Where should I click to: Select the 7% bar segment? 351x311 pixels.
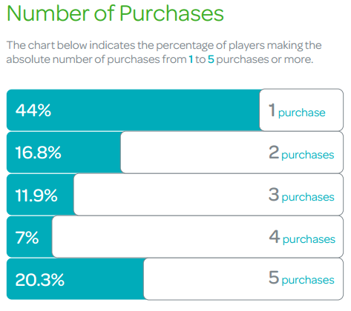point(30,237)
